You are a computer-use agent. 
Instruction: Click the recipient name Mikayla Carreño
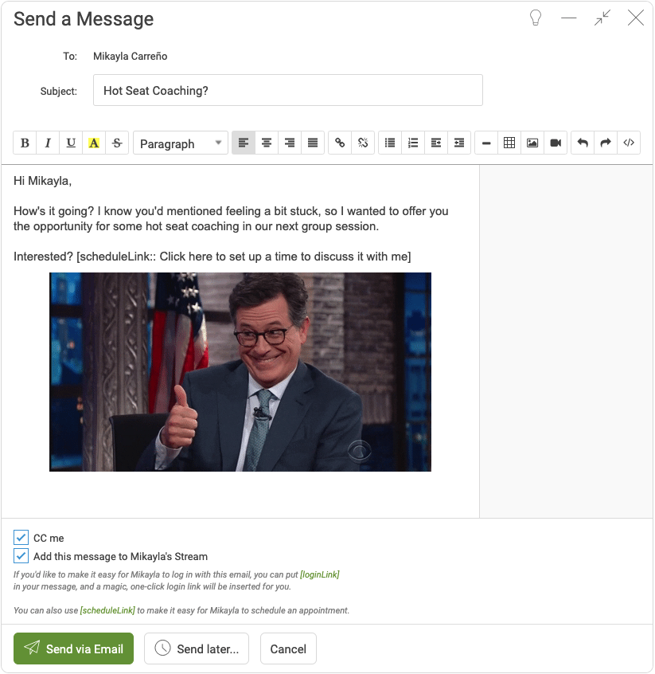(x=131, y=57)
